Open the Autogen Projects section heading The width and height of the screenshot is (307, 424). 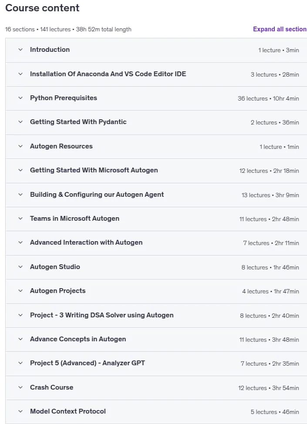[x=57, y=291]
